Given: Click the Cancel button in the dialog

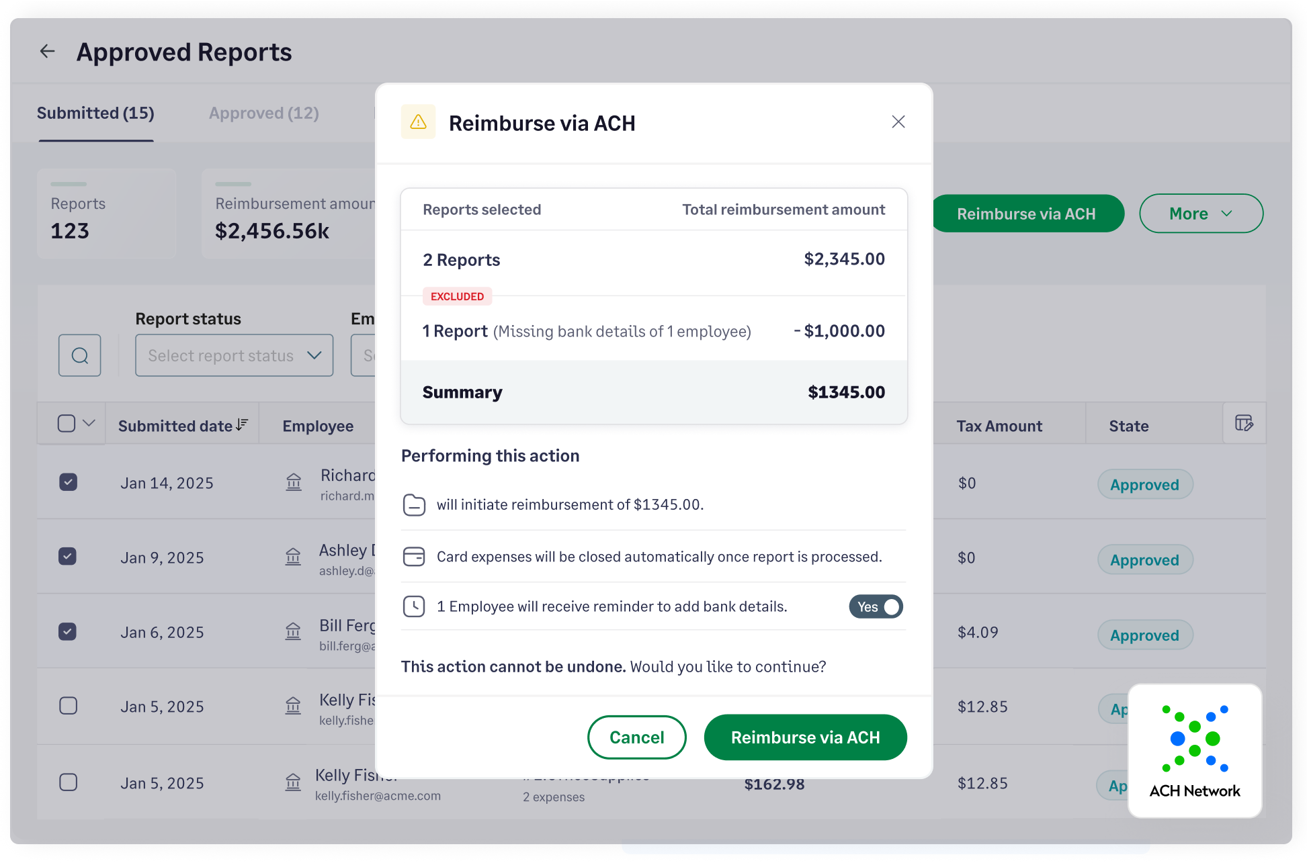Looking at the screenshot, I should tap(636, 737).
